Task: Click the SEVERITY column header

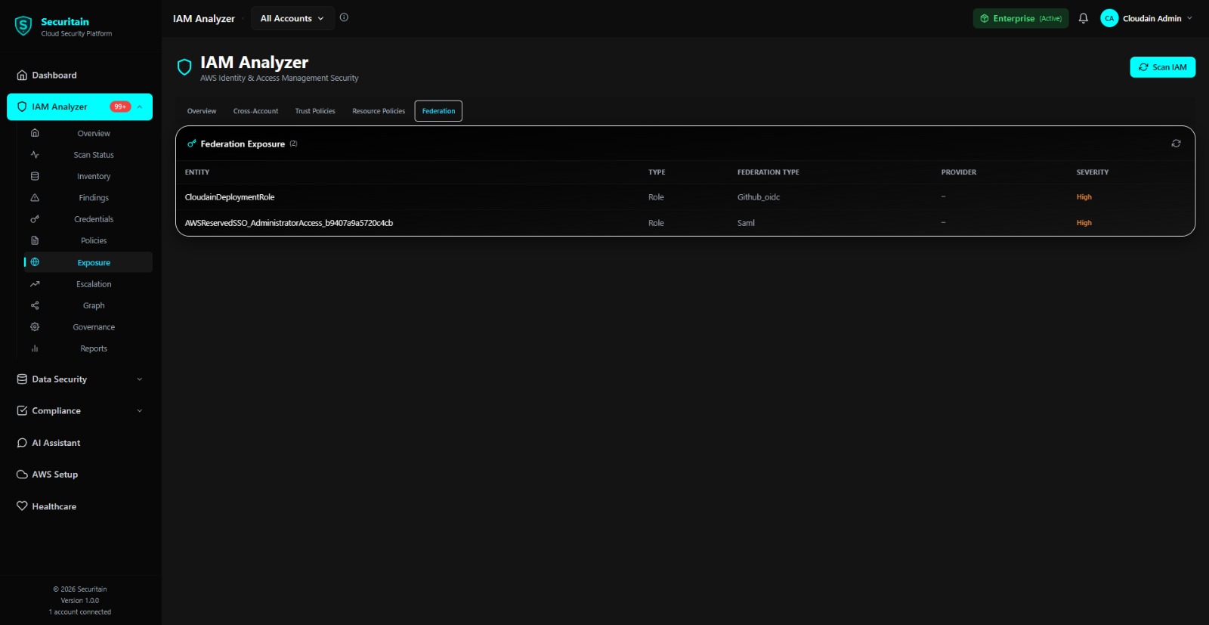Action: pyautogui.click(x=1093, y=172)
